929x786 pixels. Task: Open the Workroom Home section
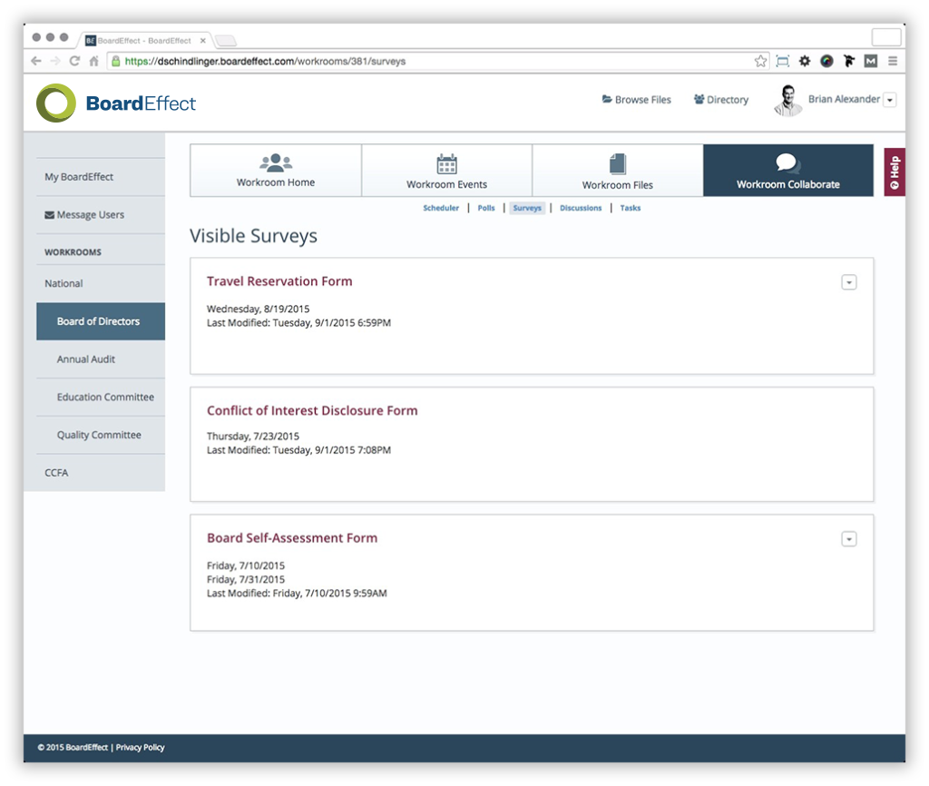[x=276, y=171]
